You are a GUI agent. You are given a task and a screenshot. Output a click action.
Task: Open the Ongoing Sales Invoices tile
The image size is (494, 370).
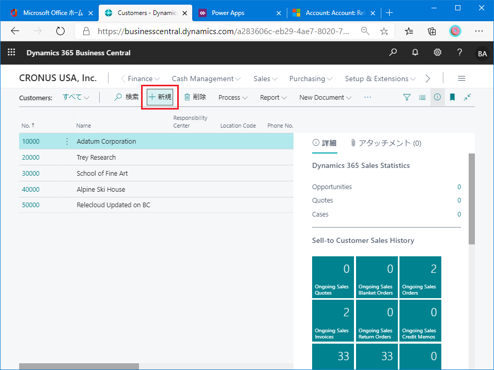[333, 321]
